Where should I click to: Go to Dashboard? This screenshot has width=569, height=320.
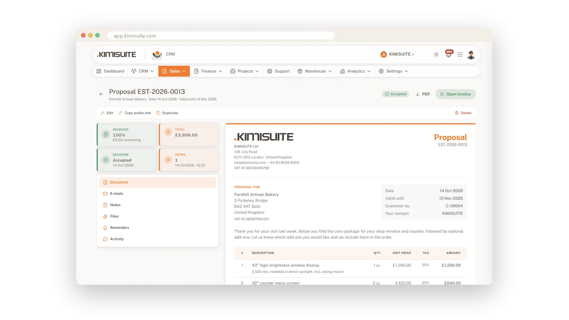point(110,71)
